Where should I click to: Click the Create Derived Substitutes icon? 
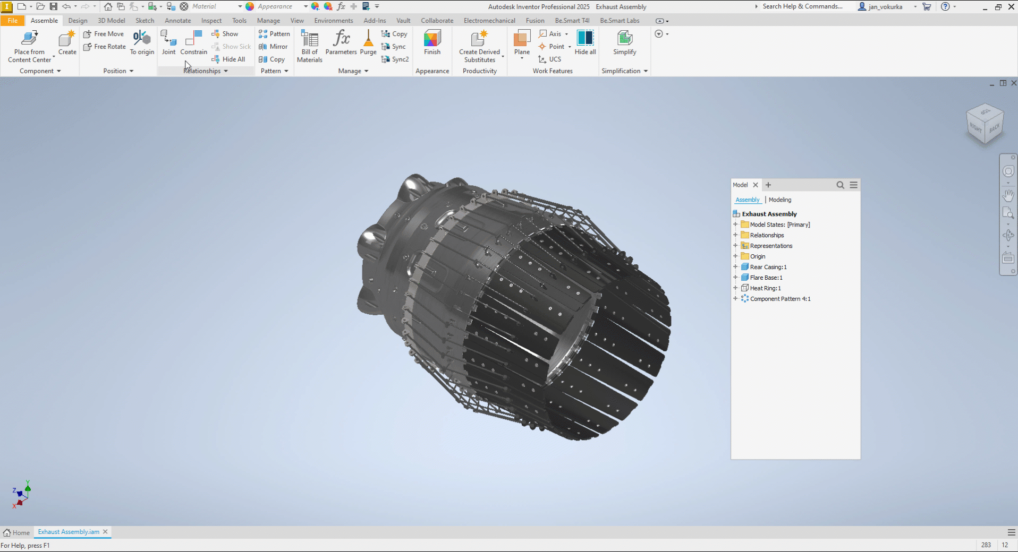pyautogui.click(x=479, y=38)
